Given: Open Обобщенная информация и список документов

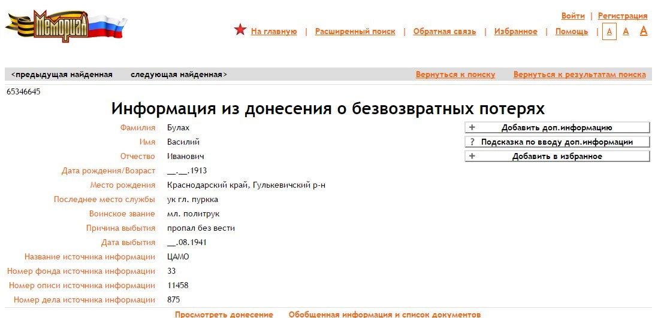Looking at the screenshot, I should pos(385,314).
